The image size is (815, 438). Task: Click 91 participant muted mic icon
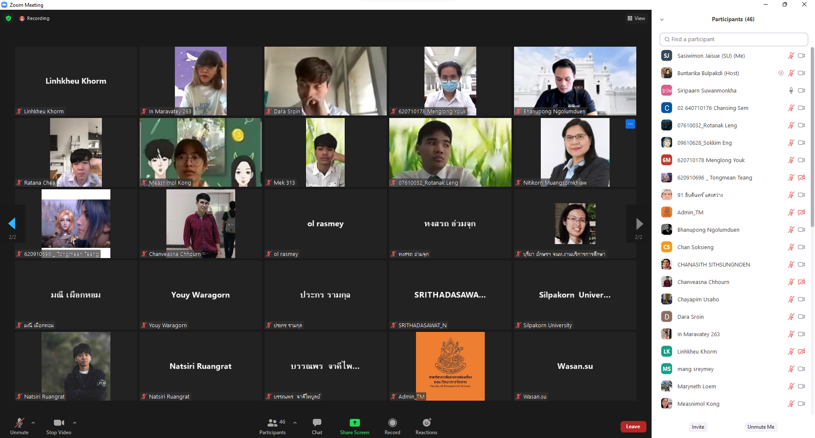tap(791, 195)
